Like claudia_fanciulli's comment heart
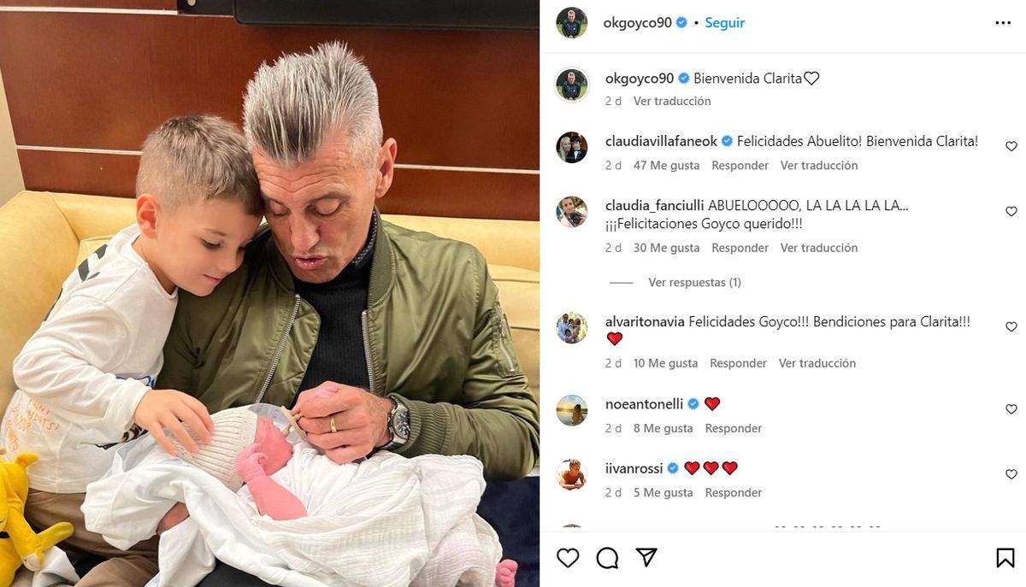 (1011, 212)
